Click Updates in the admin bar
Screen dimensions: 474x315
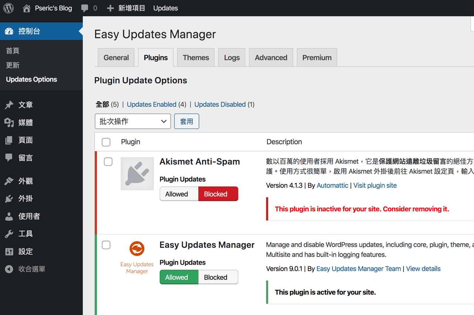(166, 8)
